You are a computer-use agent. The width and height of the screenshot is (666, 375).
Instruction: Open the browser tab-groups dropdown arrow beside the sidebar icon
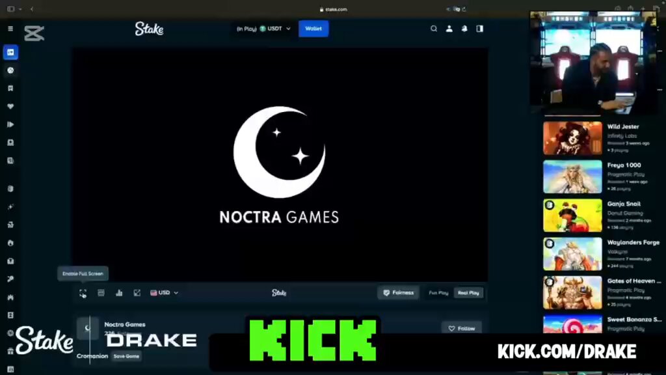pyautogui.click(x=20, y=9)
